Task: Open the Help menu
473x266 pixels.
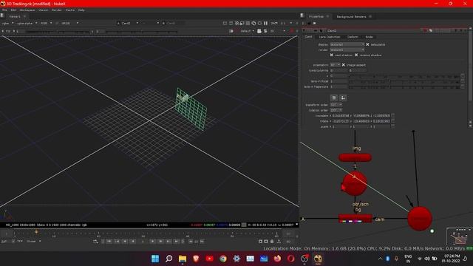Action: coord(81,10)
